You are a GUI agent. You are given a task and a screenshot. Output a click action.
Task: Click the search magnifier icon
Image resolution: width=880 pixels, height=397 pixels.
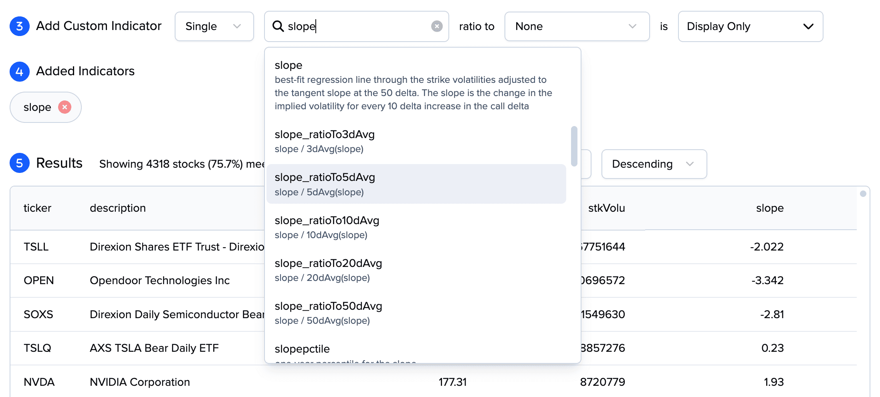[x=278, y=26]
